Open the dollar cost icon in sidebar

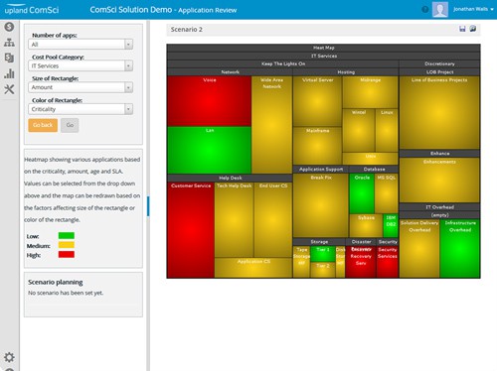[x=9, y=27]
